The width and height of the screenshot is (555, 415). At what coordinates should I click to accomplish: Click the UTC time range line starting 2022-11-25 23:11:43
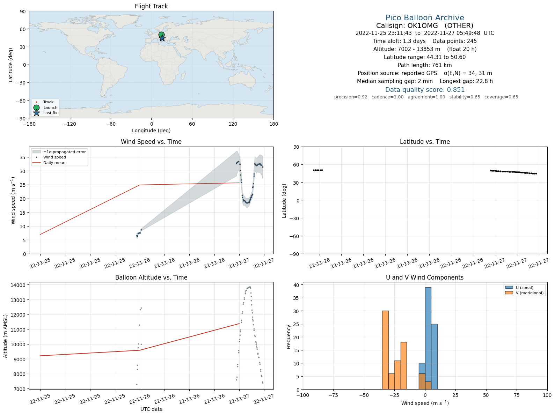click(x=425, y=33)
